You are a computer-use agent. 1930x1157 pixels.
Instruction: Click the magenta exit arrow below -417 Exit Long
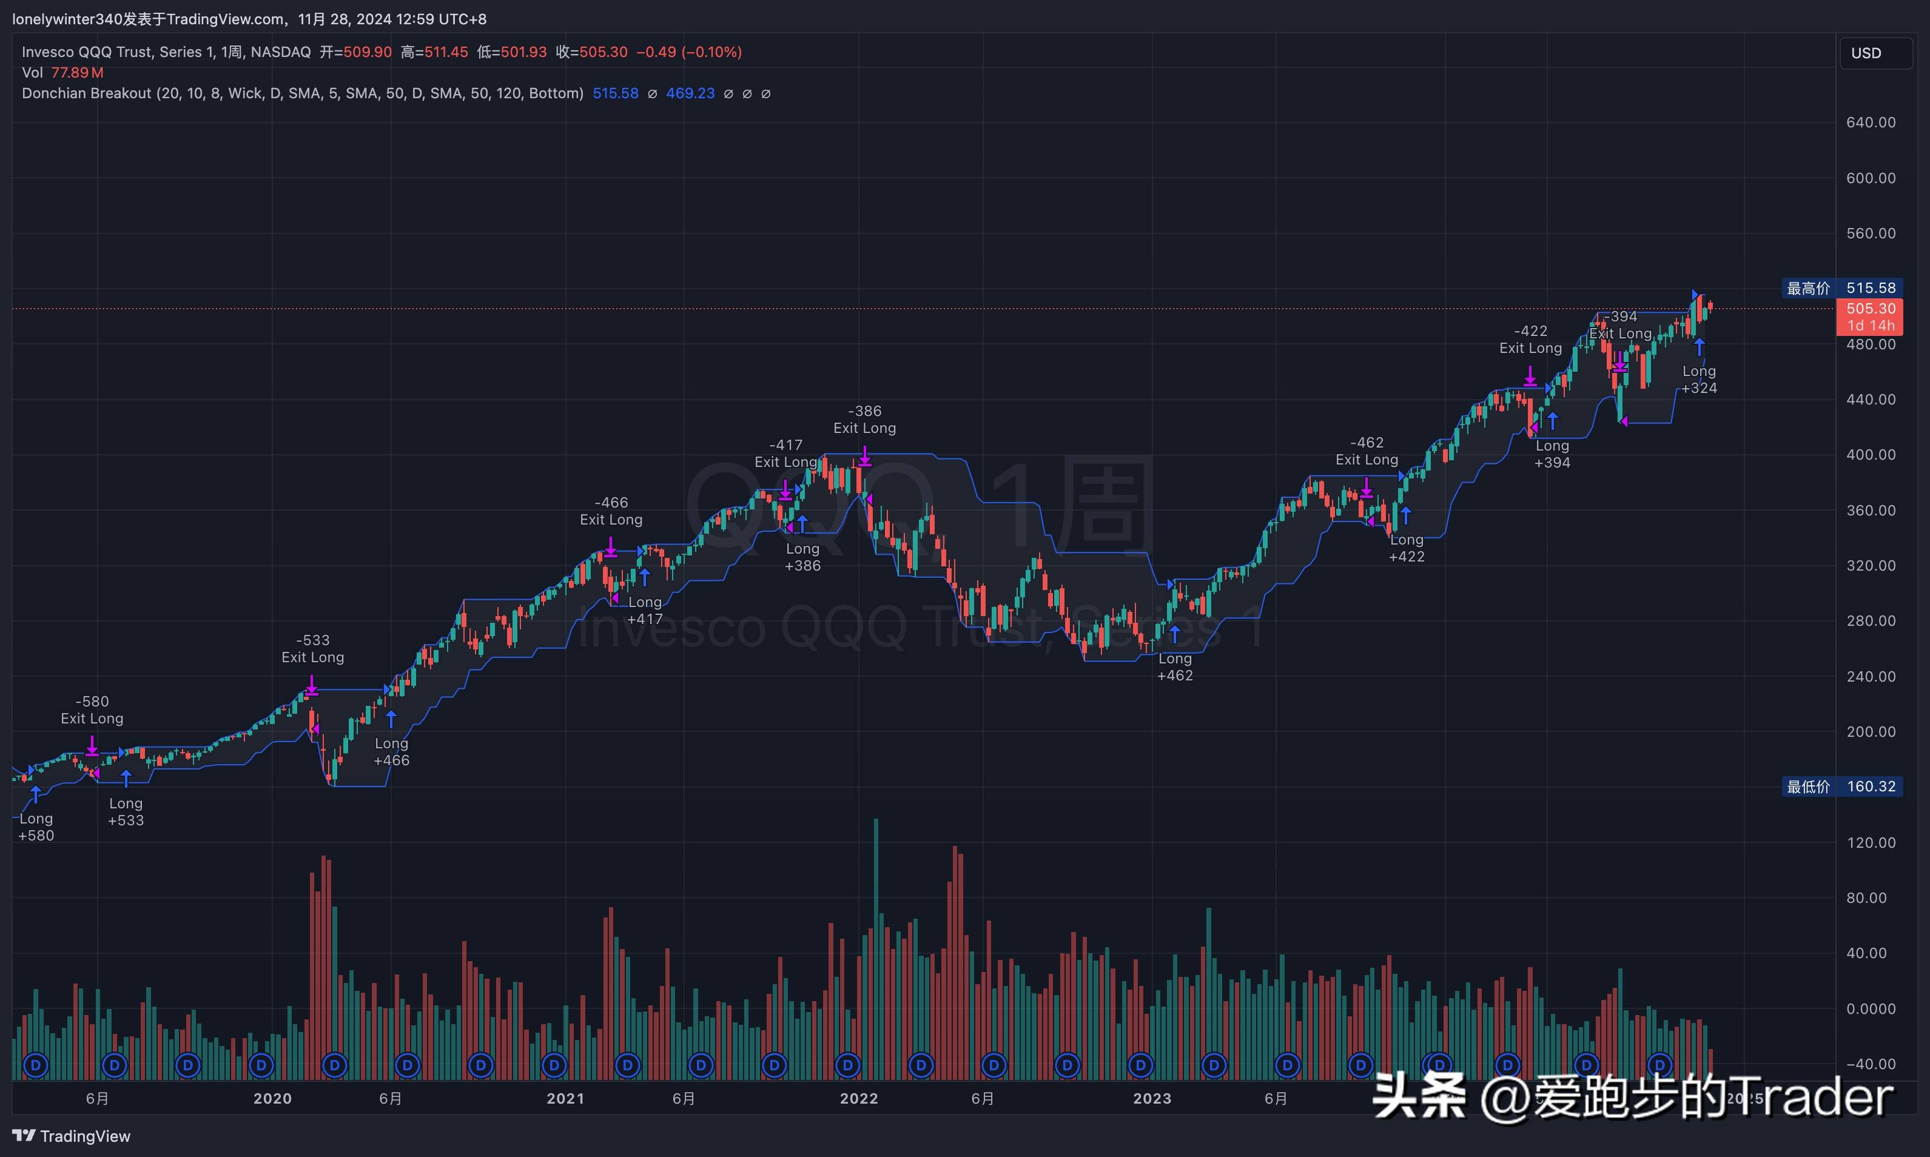[x=785, y=491]
